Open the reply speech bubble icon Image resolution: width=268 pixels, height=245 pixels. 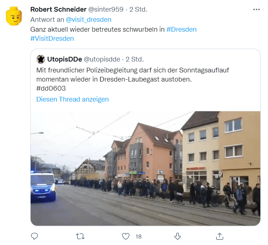click(34, 236)
